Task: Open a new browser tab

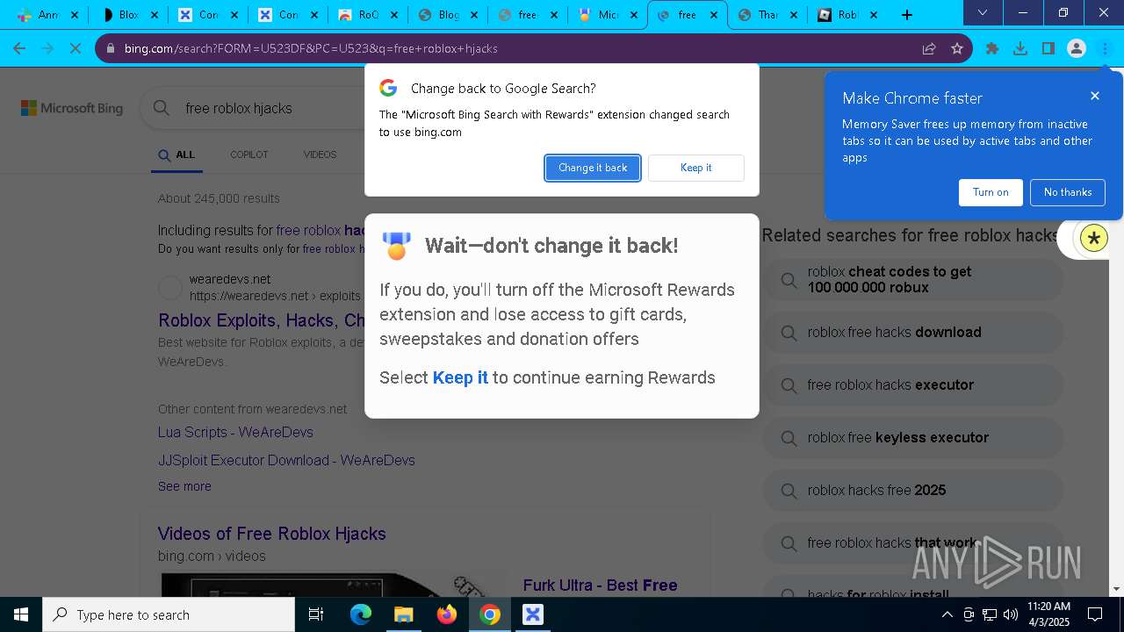Action: pos(907,14)
